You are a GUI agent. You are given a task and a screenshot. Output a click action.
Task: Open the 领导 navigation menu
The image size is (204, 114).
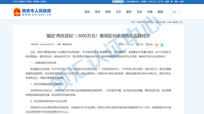(98, 12)
